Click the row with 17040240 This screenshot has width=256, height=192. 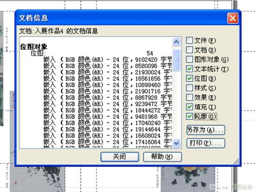coord(108,123)
